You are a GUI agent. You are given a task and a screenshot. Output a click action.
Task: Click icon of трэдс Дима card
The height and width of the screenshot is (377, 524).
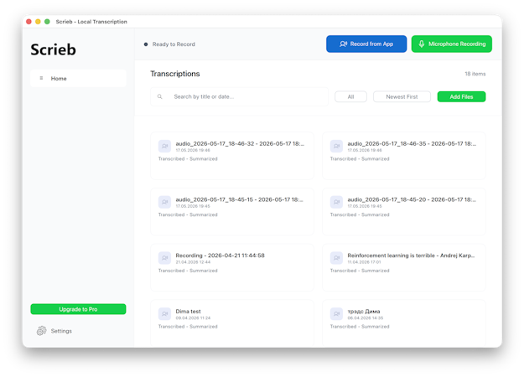tap(336, 313)
